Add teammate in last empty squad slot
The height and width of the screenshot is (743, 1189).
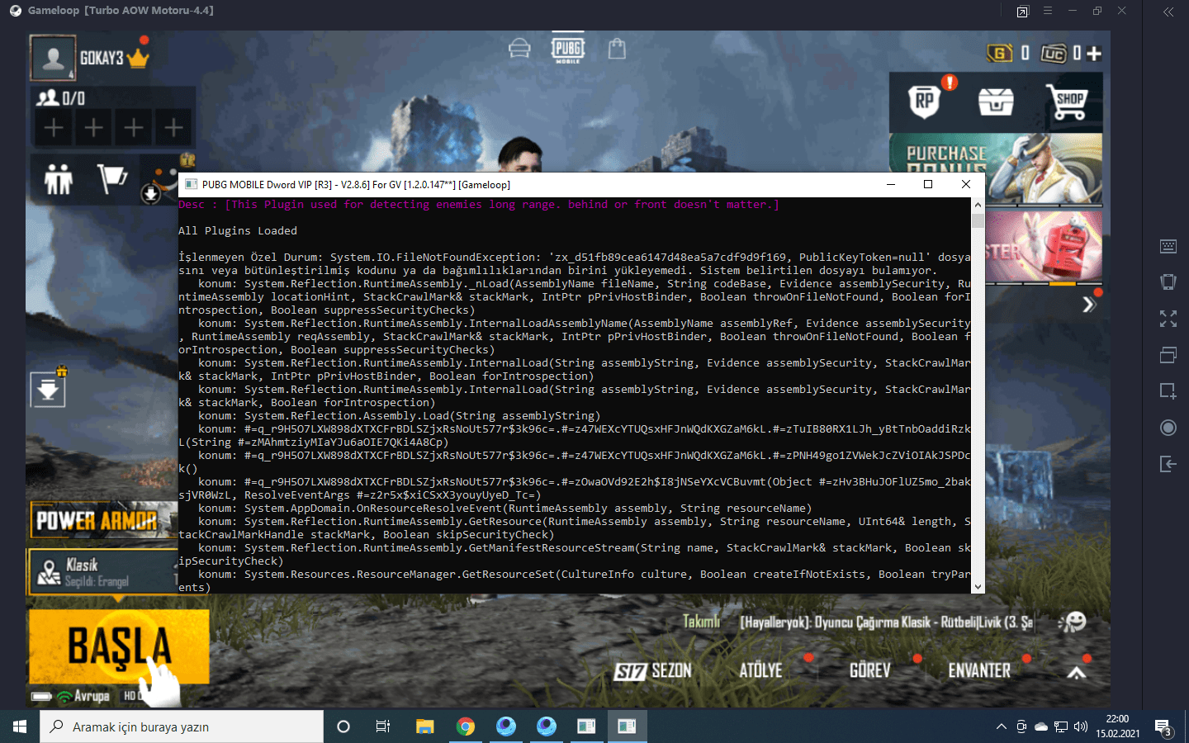pos(173,127)
